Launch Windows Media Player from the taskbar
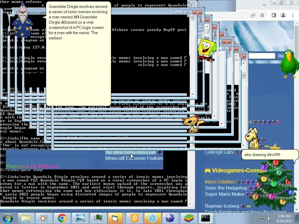 tap(44, 218)
